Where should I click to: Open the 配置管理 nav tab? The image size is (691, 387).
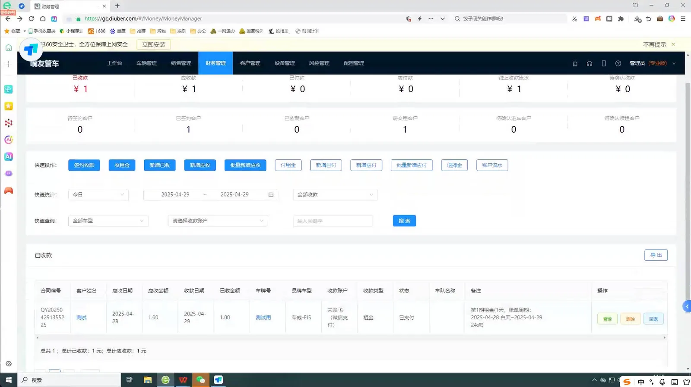[x=354, y=63]
